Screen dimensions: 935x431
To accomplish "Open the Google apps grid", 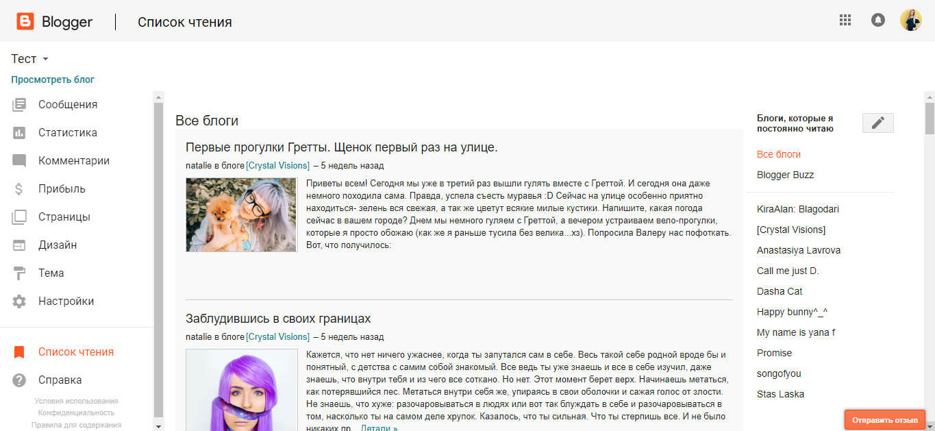I will [x=845, y=20].
